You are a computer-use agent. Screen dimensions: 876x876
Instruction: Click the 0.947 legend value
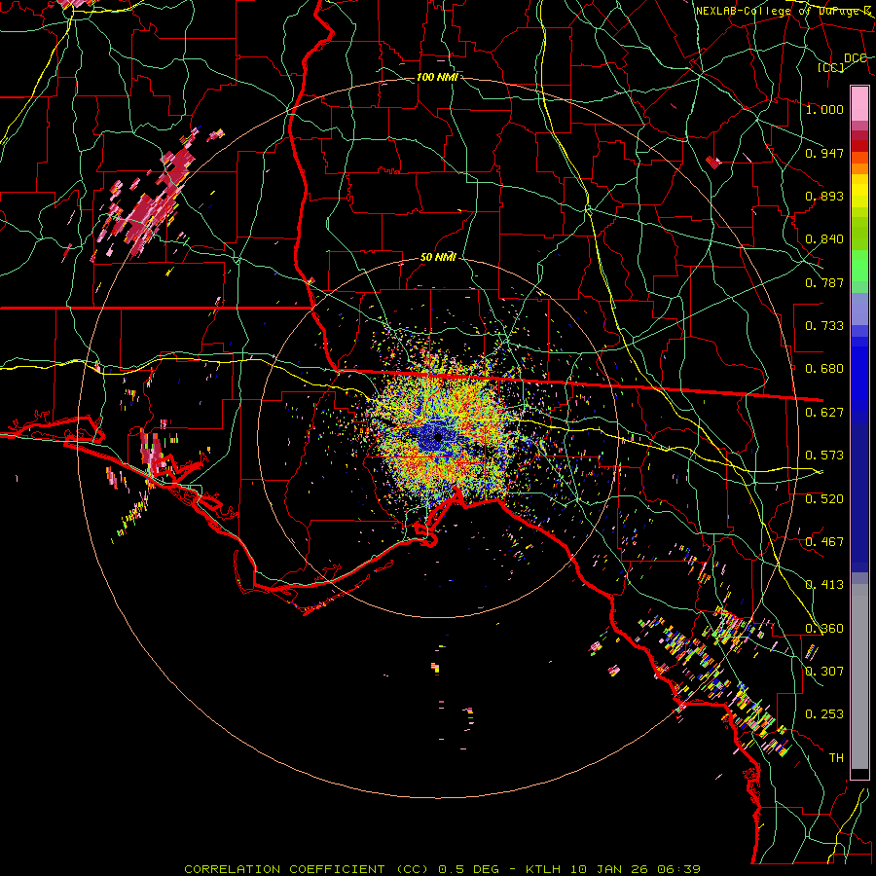(824, 153)
